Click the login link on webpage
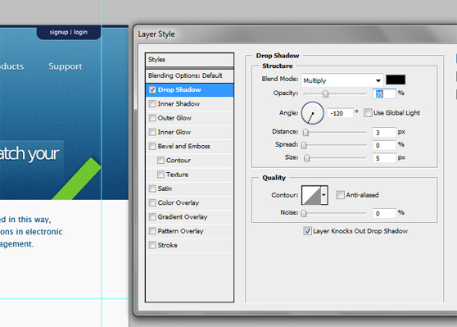The width and height of the screenshot is (457, 327). (x=80, y=32)
